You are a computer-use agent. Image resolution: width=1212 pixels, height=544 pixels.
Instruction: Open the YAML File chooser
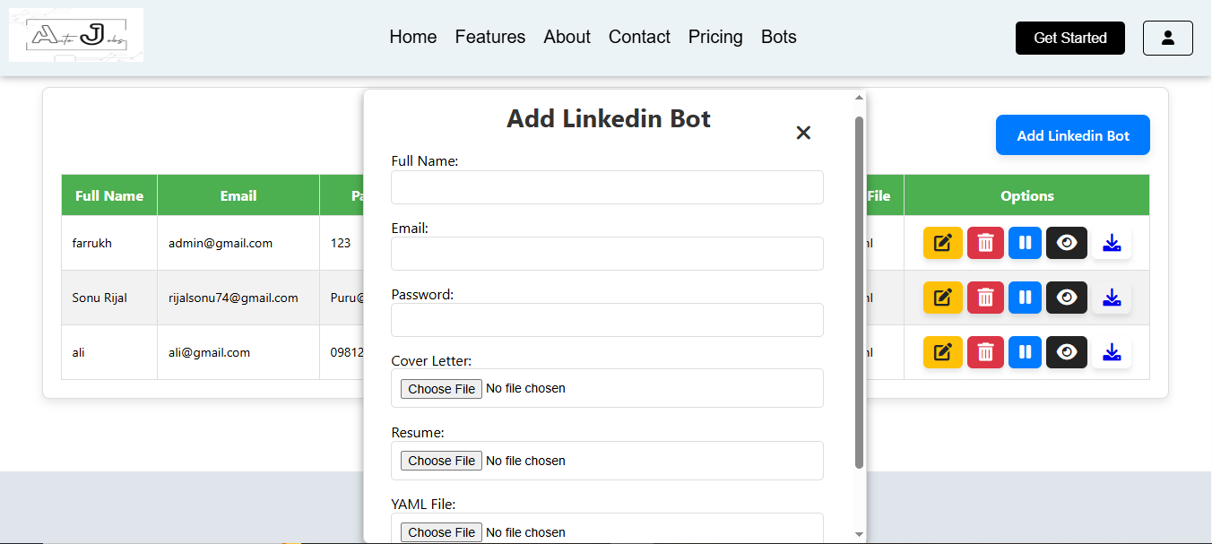coord(441,531)
